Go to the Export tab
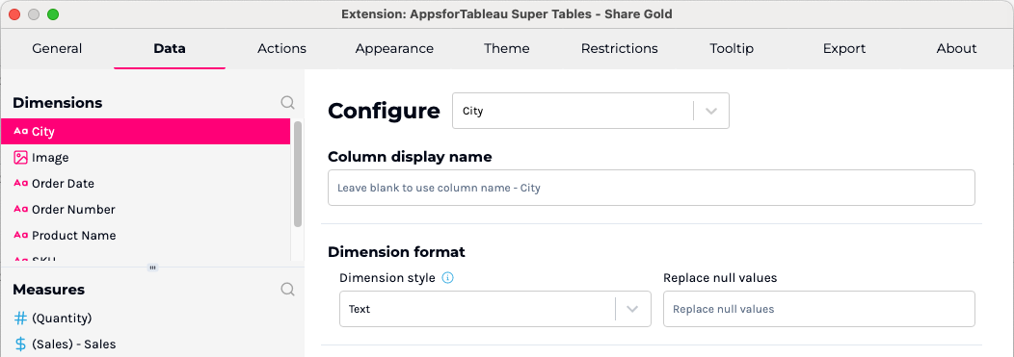This screenshot has width=1014, height=357. pos(844,48)
